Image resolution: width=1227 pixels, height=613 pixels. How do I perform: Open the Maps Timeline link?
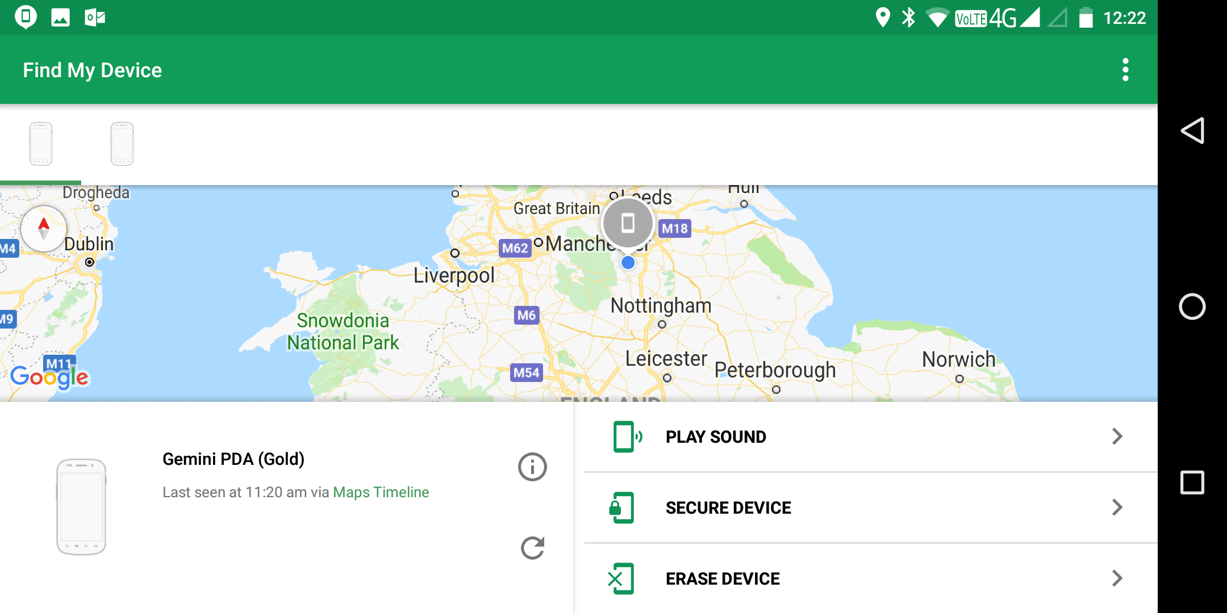381,492
